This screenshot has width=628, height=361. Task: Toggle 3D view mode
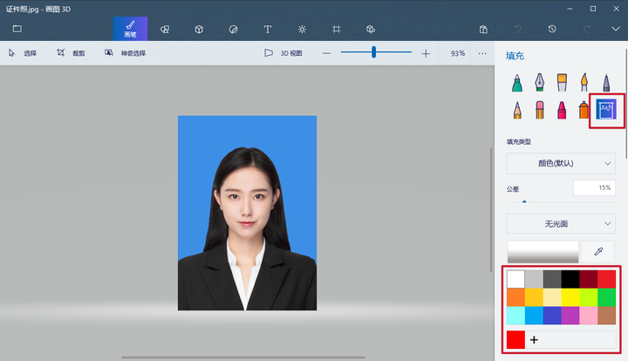coord(283,53)
